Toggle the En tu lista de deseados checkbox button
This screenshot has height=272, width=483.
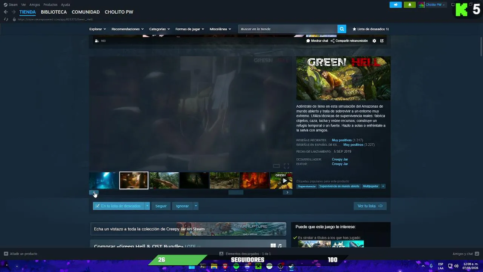click(x=118, y=206)
